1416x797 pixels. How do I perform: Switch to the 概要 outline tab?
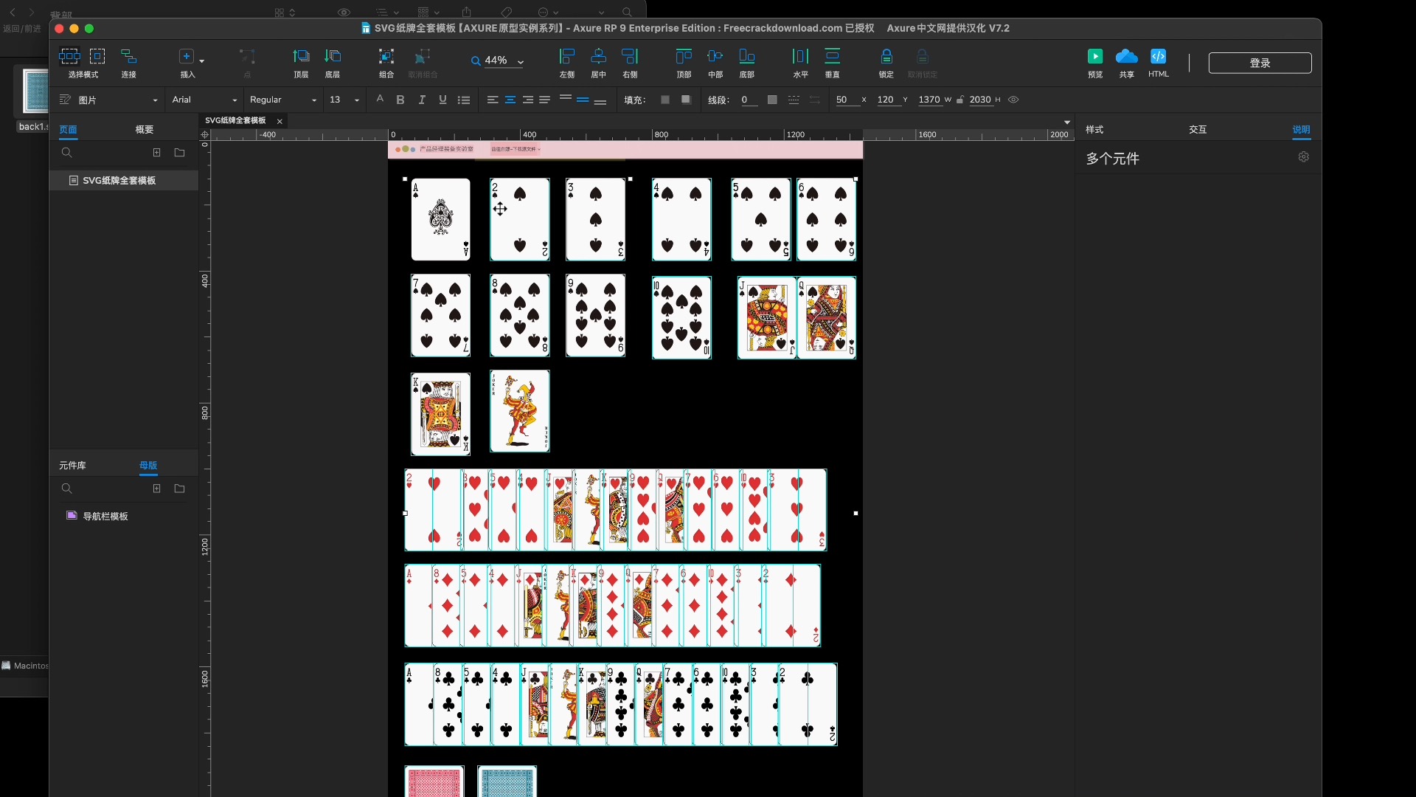[x=144, y=130]
